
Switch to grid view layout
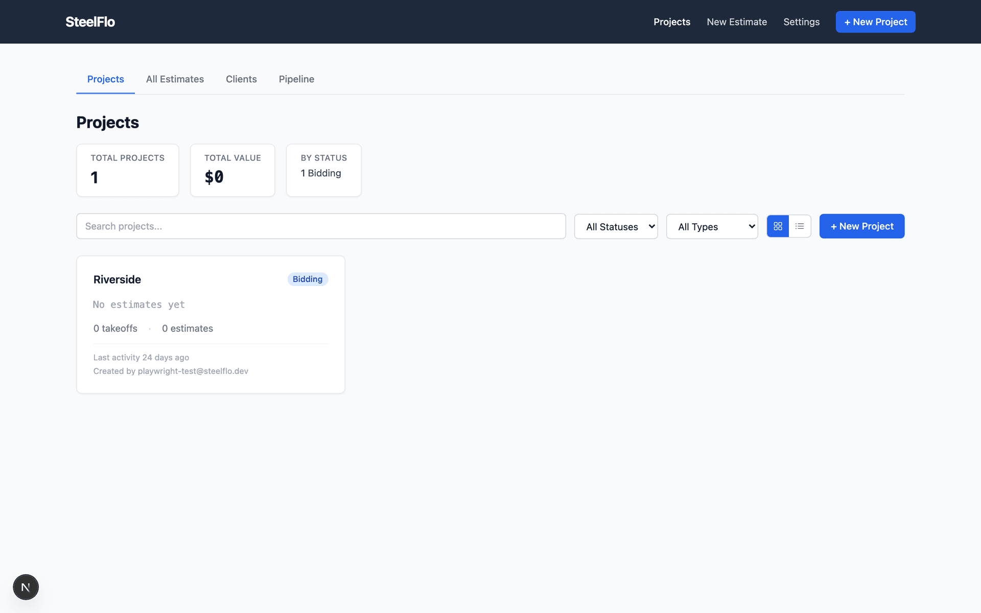click(x=778, y=226)
